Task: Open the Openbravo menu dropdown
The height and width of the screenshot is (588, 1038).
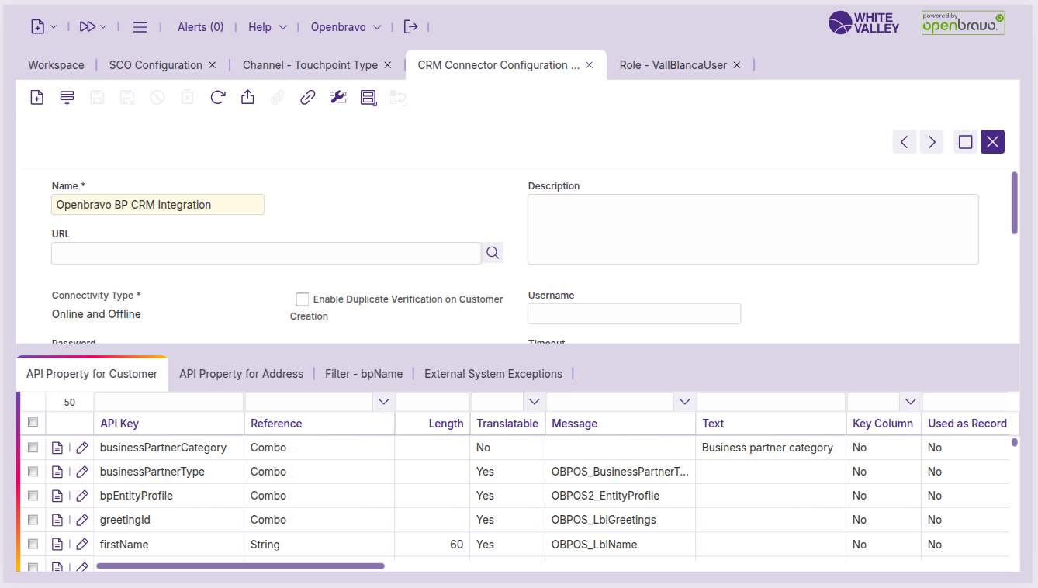Action: point(346,27)
